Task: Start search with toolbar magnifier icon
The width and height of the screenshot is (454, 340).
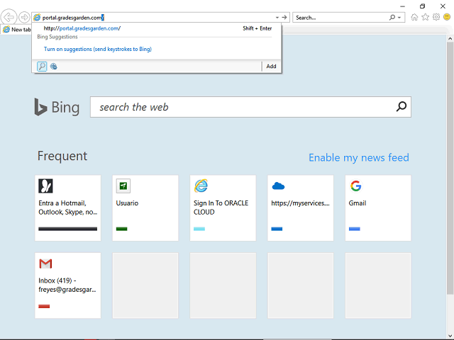Action: point(392,18)
